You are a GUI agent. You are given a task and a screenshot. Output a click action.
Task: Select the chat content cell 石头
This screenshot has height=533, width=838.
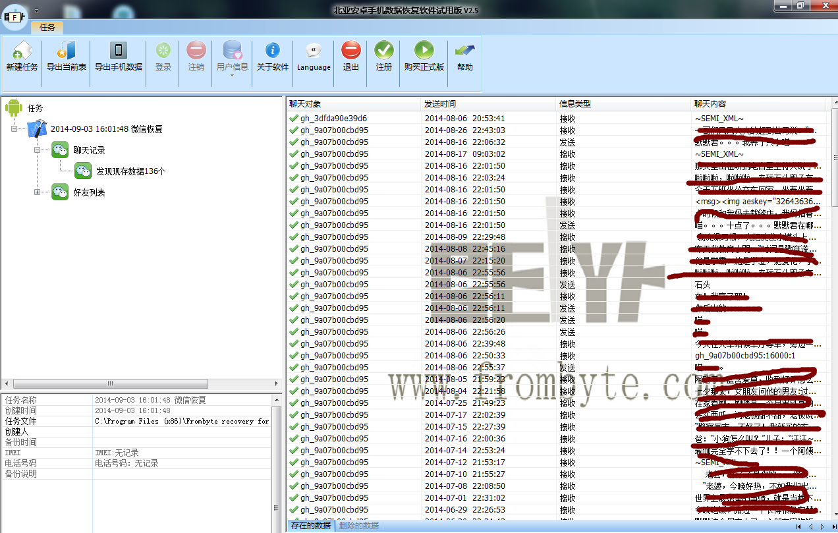click(703, 285)
